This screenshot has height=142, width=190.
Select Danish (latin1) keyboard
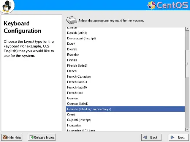pyautogui.click(x=125, y=33)
